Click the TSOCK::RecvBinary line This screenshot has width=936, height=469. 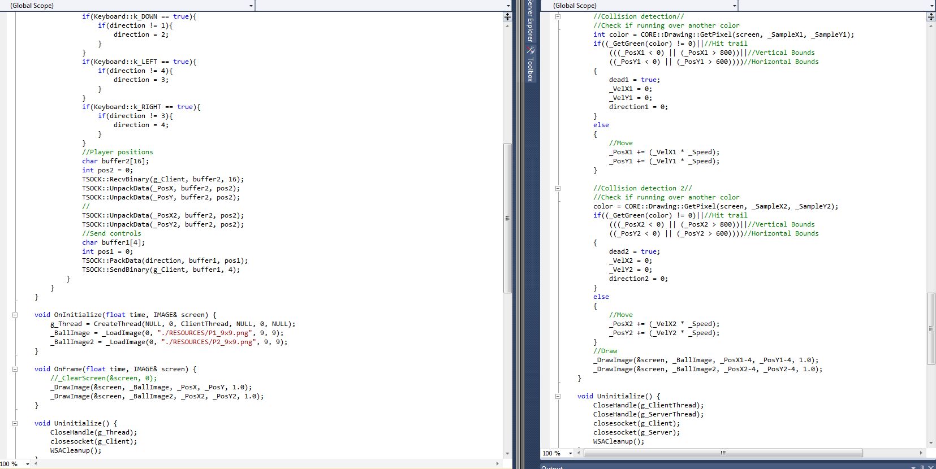pyautogui.click(x=163, y=179)
